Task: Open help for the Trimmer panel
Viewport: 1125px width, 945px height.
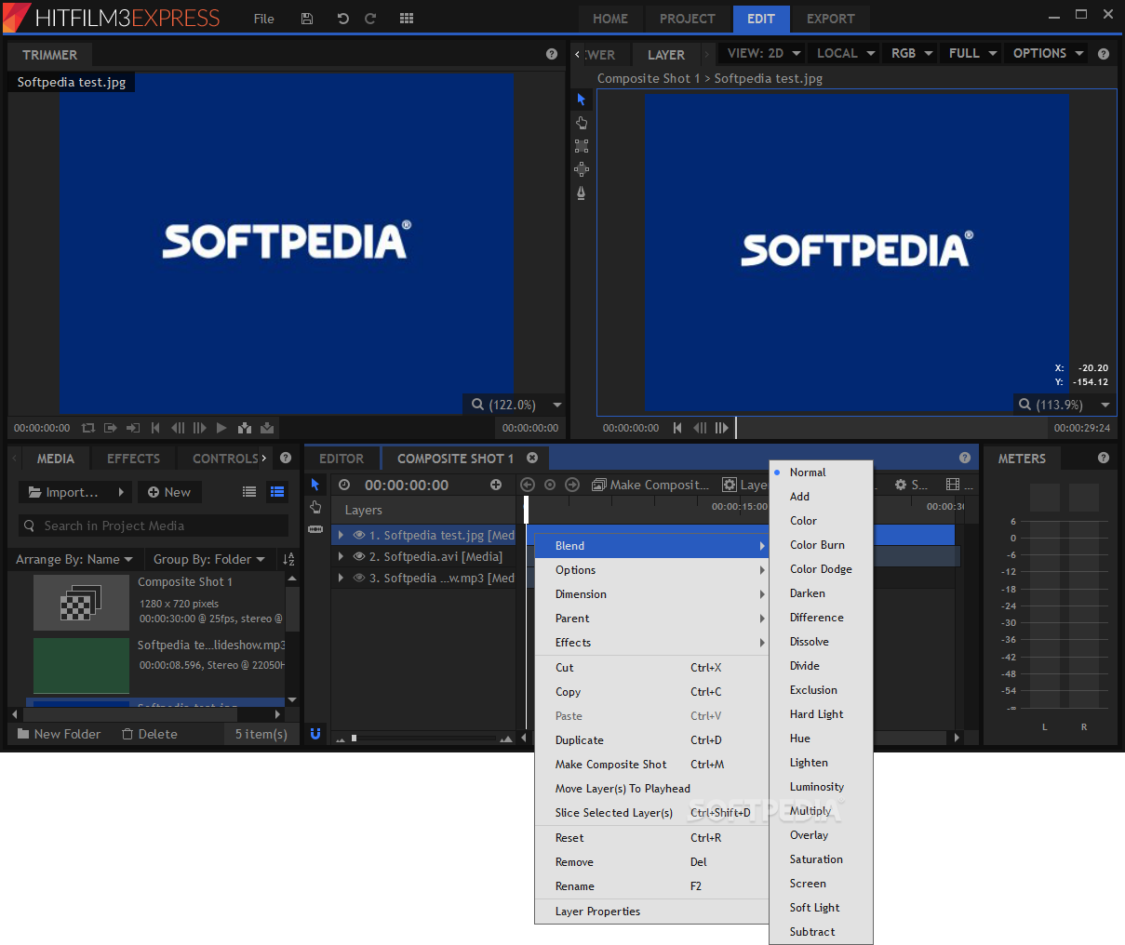Action: pyautogui.click(x=552, y=54)
